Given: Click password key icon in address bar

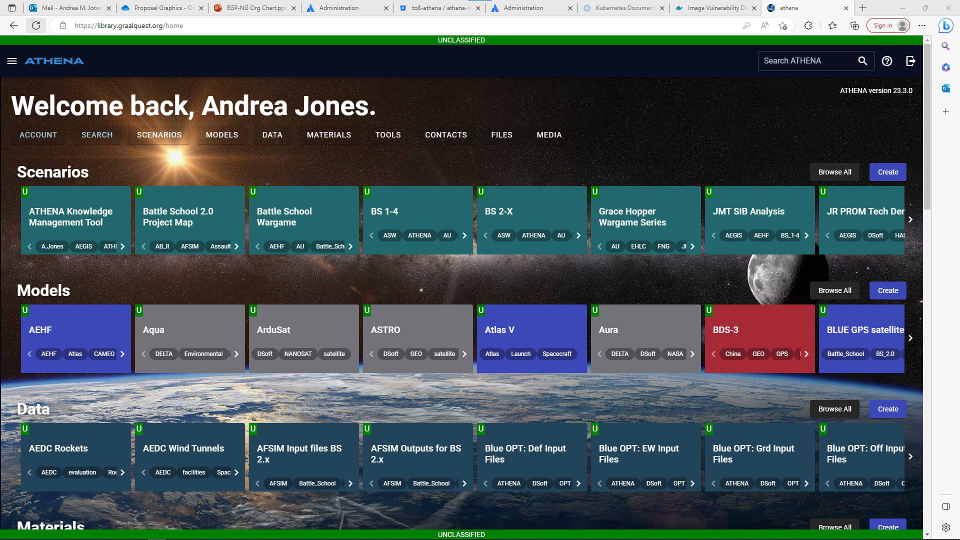Looking at the screenshot, I should [746, 25].
